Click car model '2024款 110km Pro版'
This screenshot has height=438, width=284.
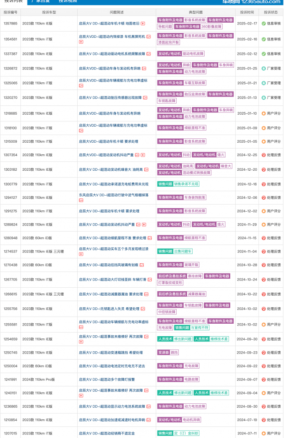39,380
